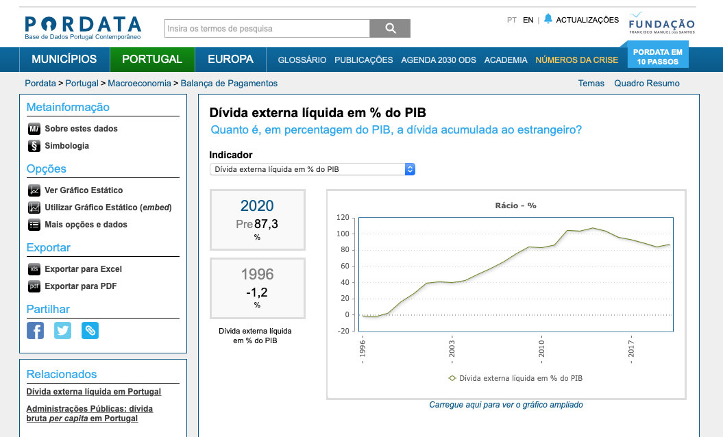Viewport: 723px width, 437px height.
Task: Share the page on Twitter
Action: point(62,331)
